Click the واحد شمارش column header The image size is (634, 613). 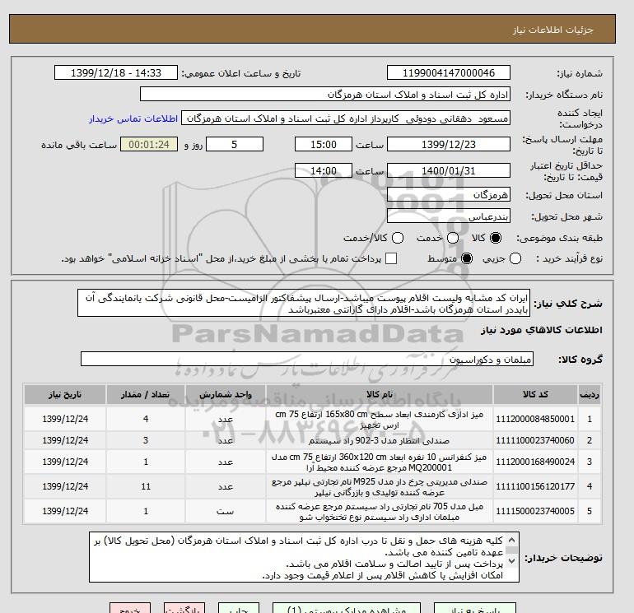click(226, 394)
